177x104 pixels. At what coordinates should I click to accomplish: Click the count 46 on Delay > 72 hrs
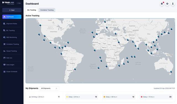point(170,97)
